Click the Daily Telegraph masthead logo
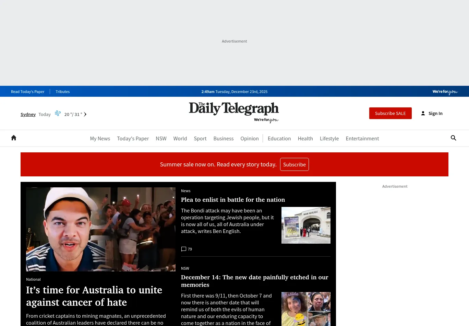The width and height of the screenshot is (469, 326). coord(234,109)
